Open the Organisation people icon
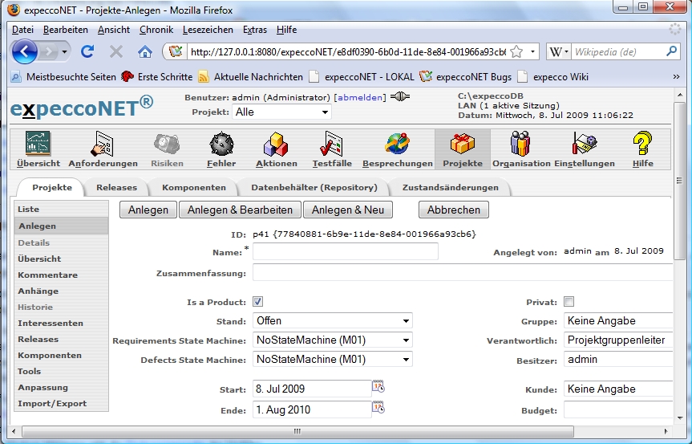 click(x=521, y=145)
